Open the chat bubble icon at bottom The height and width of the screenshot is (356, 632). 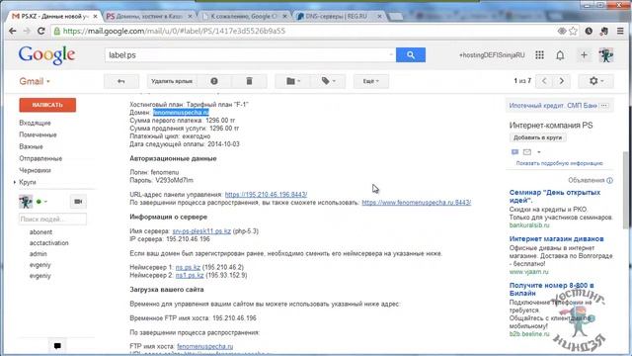click(57, 346)
